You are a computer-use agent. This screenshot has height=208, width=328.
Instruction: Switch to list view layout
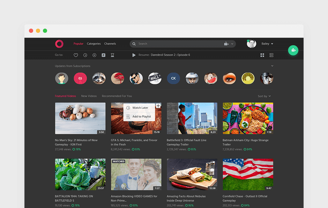(x=271, y=55)
